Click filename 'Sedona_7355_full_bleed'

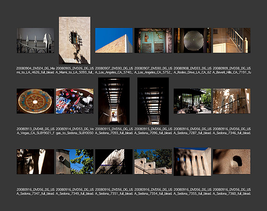[193, 192]
